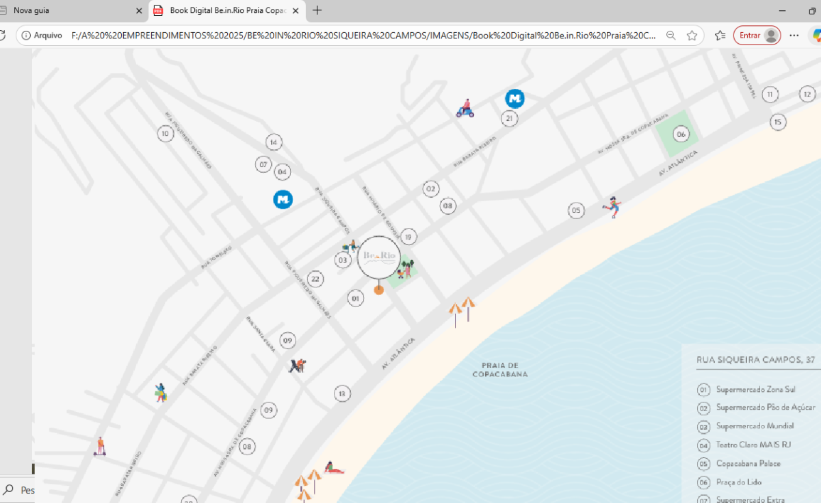Select the Metro M icon left of Rua Siqueira Campos
Image resolution: width=821 pixels, height=503 pixels.
(283, 199)
